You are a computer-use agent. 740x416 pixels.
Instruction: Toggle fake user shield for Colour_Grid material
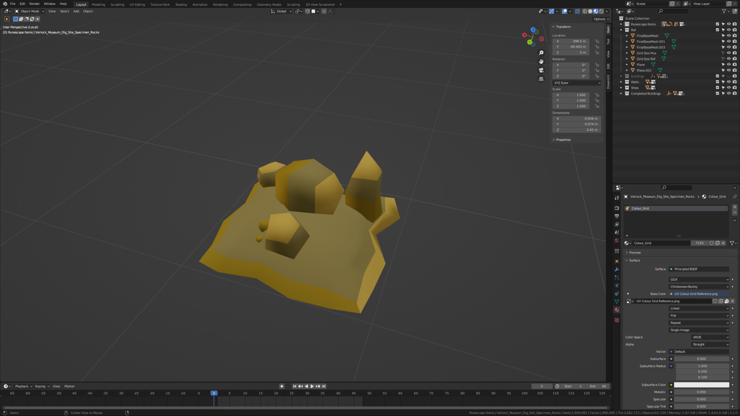coord(711,243)
